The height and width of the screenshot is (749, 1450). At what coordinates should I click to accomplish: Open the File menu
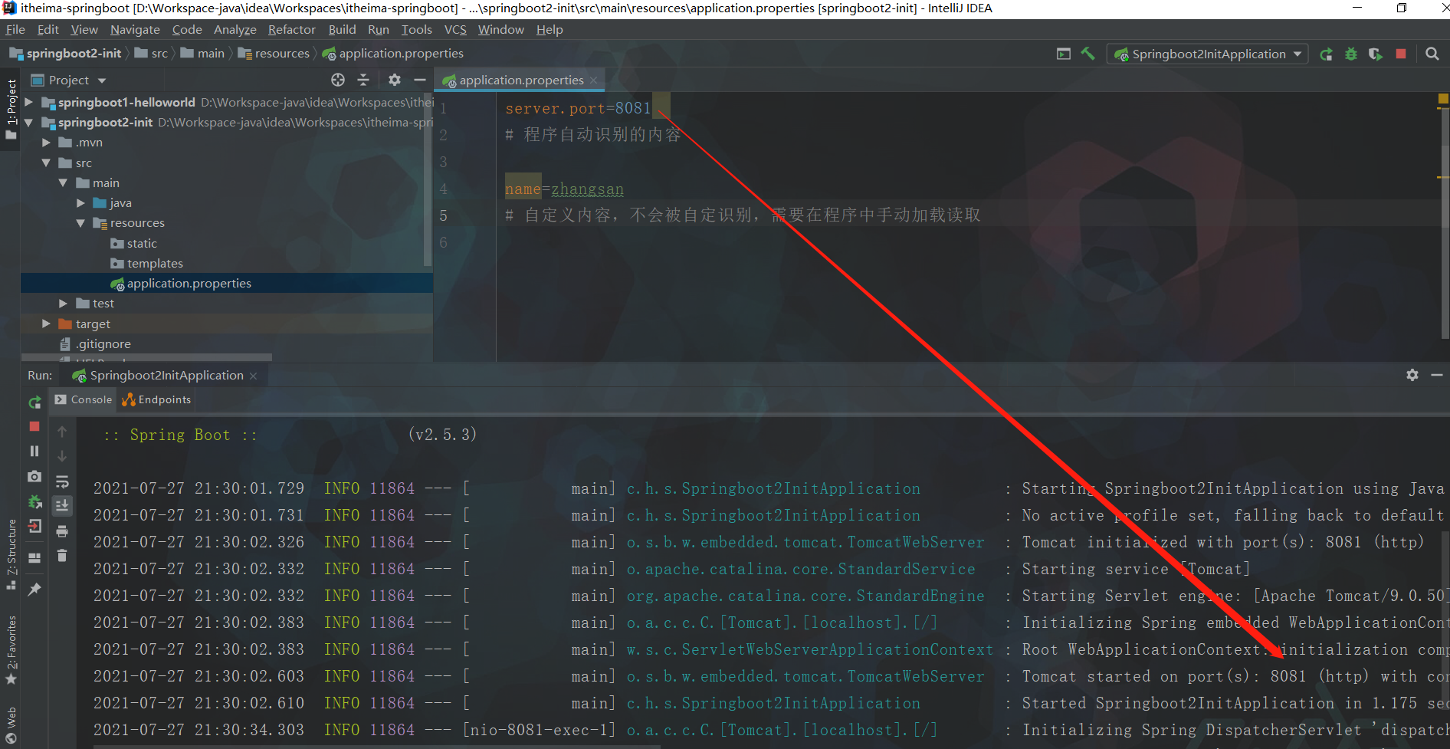click(15, 29)
